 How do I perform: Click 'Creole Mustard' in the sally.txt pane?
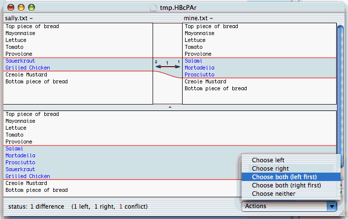pos(26,74)
